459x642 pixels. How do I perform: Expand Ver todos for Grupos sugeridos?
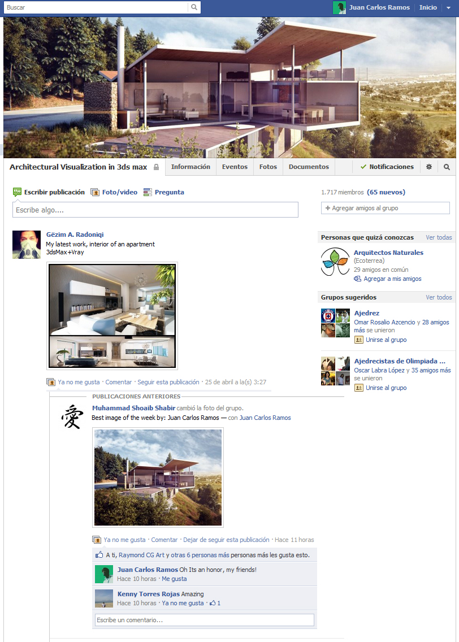pyautogui.click(x=439, y=297)
